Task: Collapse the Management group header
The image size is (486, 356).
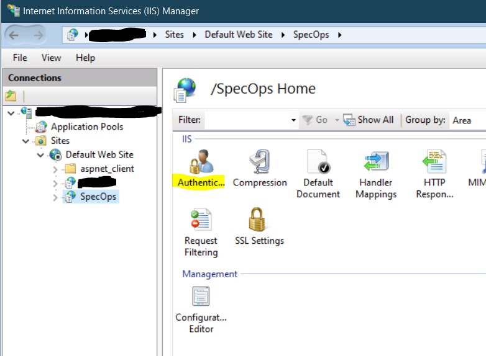Action: (x=209, y=274)
